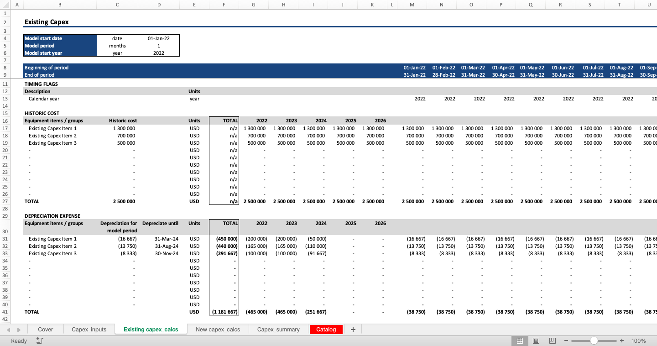Select the 30-Nov-24 depreciate until date

point(159,253)
